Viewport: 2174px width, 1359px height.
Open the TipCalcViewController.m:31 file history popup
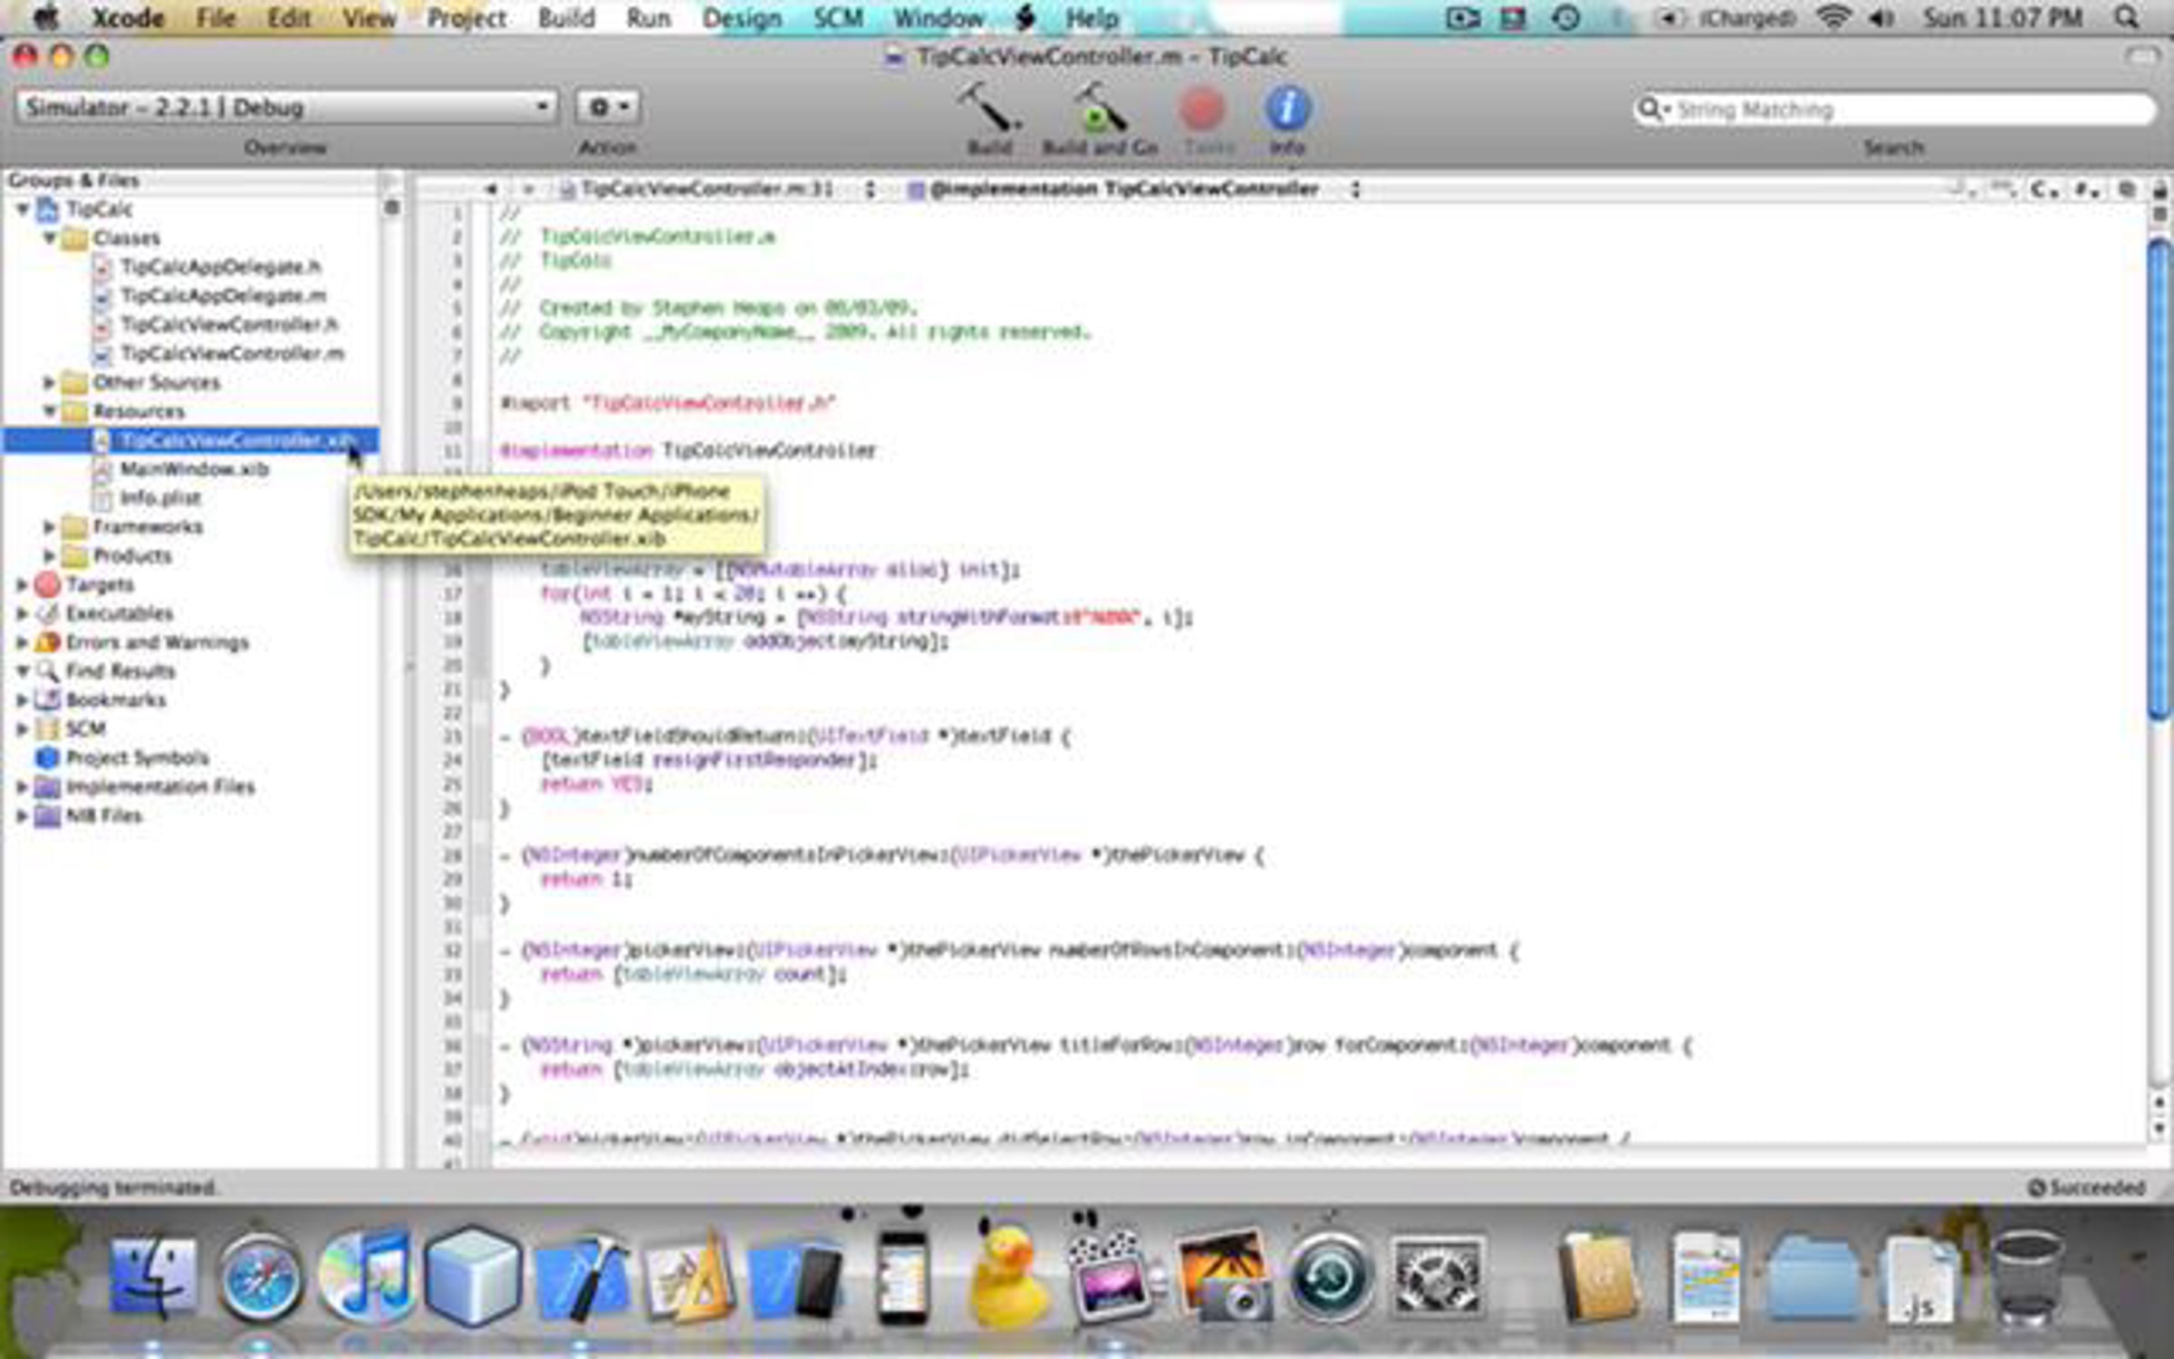tap(718, 189)
